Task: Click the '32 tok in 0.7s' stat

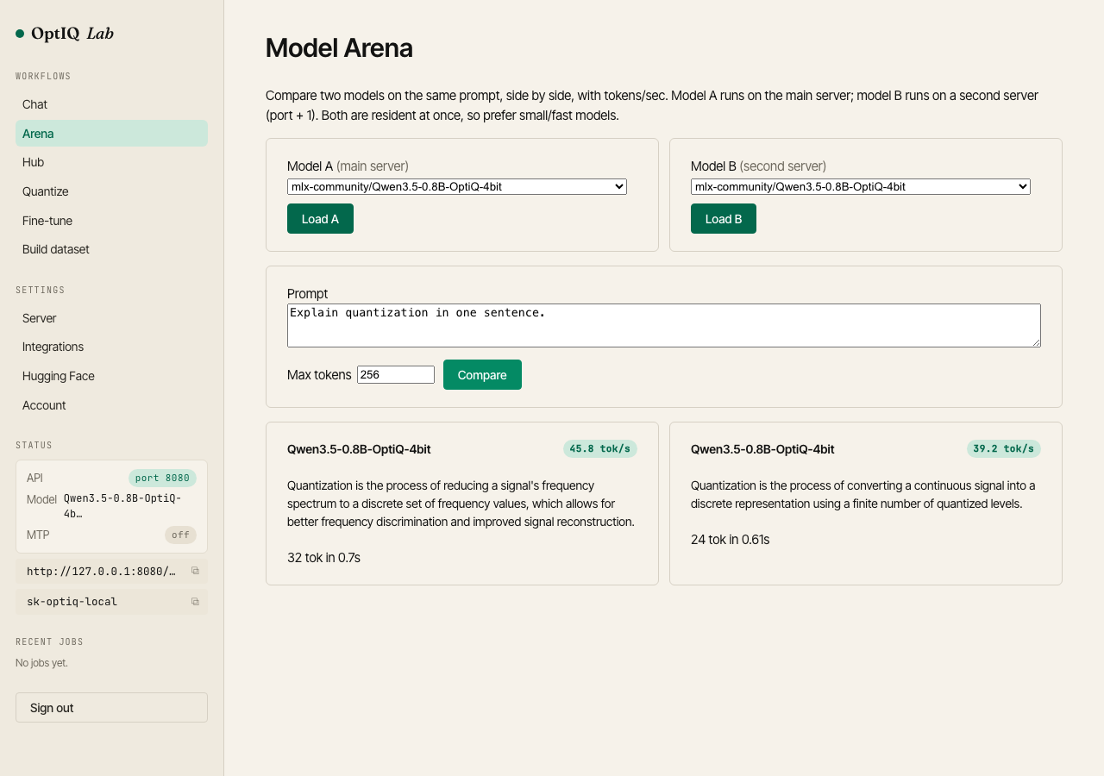Action: click(x=323, y=558)
